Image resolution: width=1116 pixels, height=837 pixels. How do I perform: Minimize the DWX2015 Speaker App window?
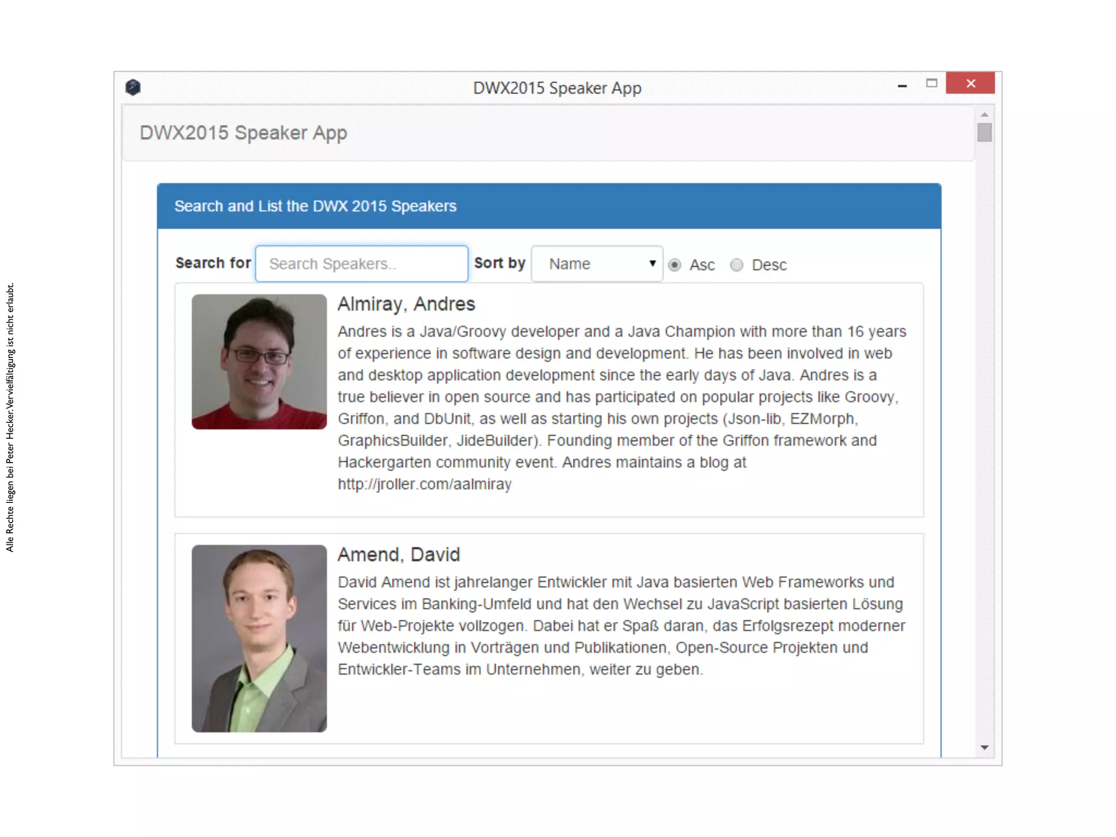[x=902, y=86]
